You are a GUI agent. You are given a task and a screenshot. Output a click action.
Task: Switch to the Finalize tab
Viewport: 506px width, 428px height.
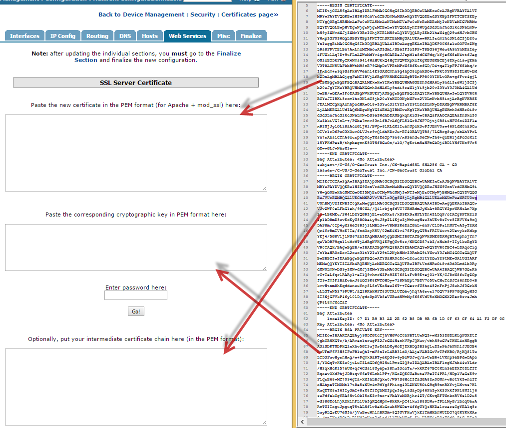251,36
